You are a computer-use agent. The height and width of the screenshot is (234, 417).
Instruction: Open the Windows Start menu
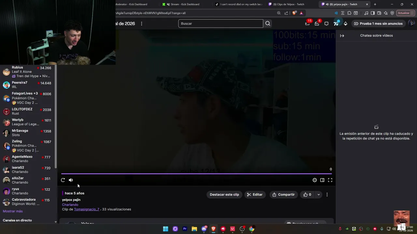pyautogui.click(x=165, y=229)
